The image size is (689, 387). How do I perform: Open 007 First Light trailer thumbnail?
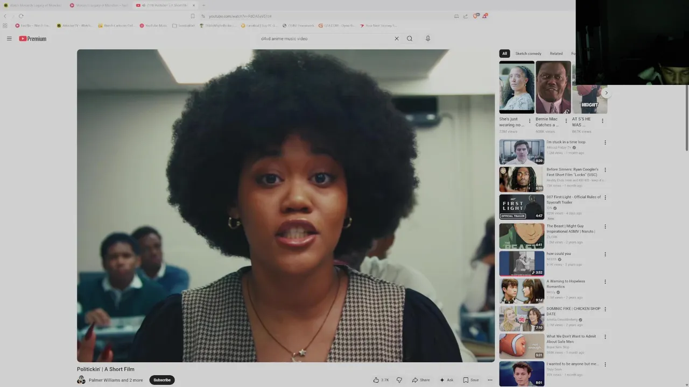(522, 207)
